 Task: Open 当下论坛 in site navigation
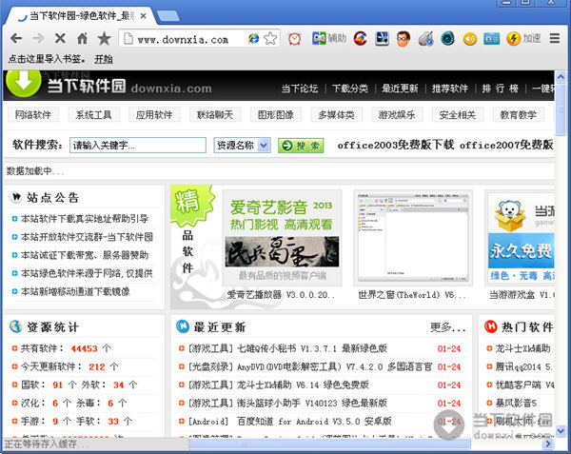300,89
